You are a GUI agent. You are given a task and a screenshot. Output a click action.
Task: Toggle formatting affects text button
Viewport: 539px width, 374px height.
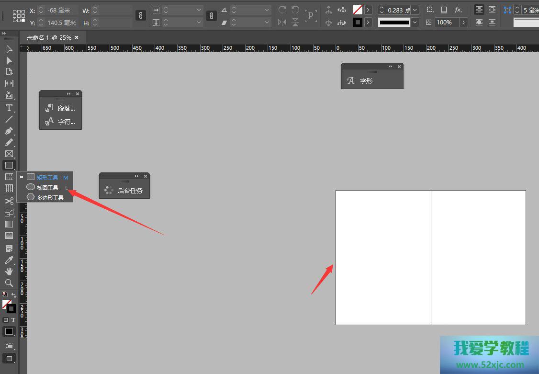13,320
